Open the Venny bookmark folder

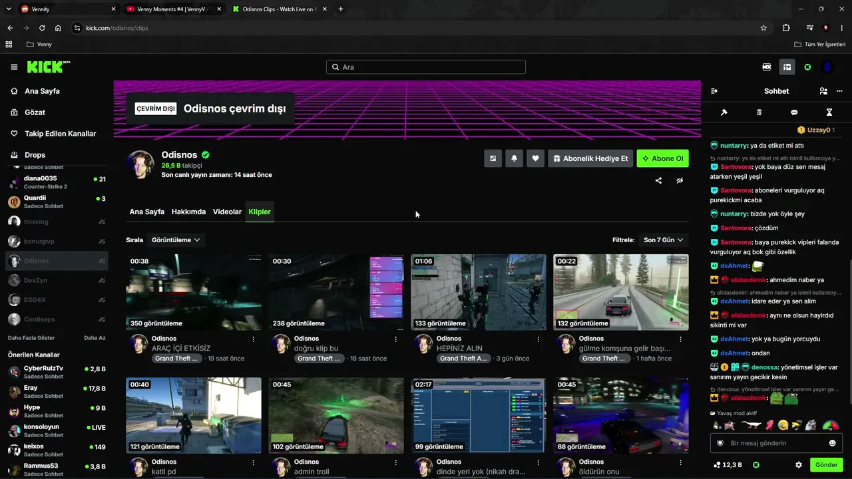point(39,45)
